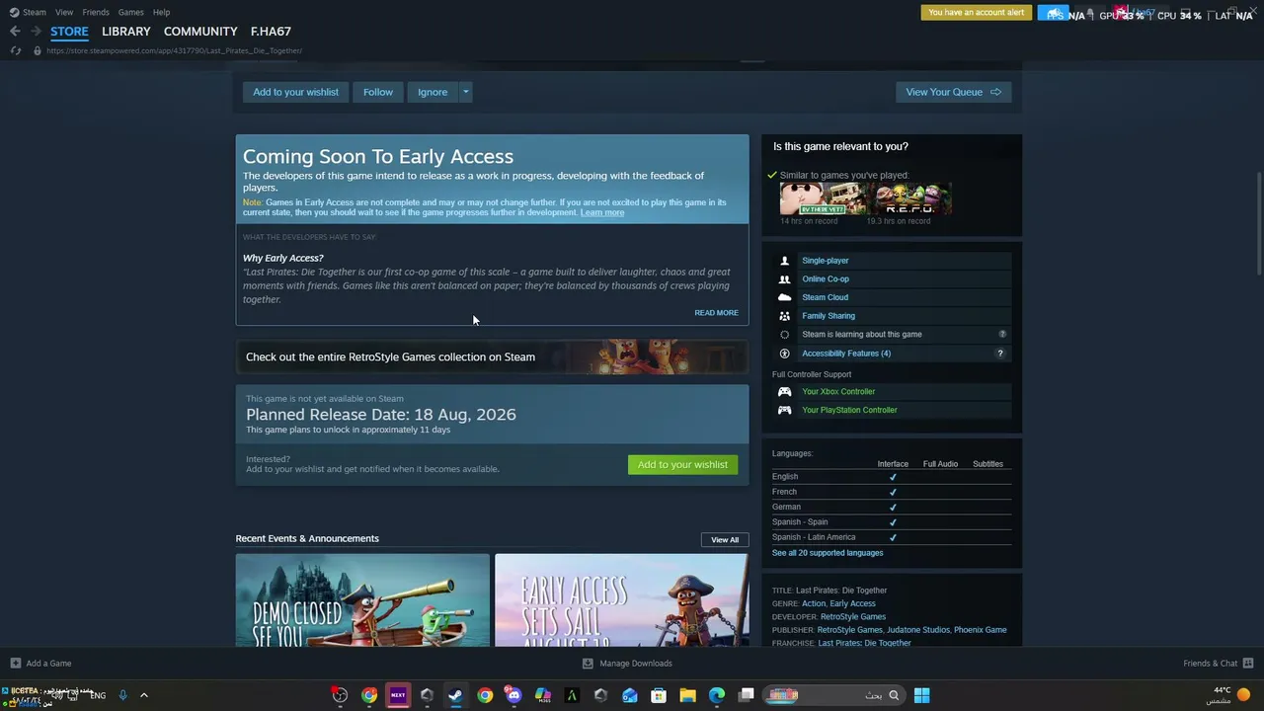This screenshot has width=1264, height=711.
Task: Open the Accessibility Features (4) link
Action: coord(846,354)
